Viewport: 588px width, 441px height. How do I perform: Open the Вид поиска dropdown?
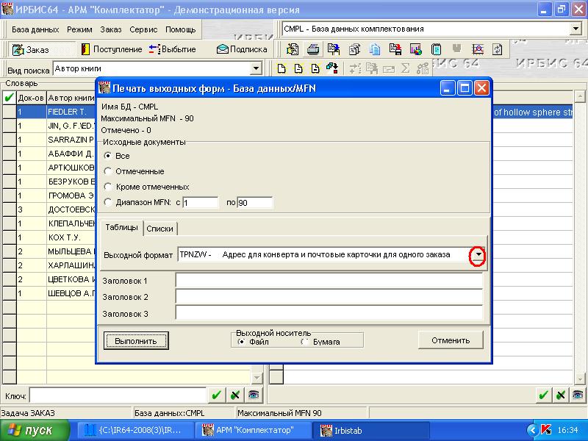[257, 68]
